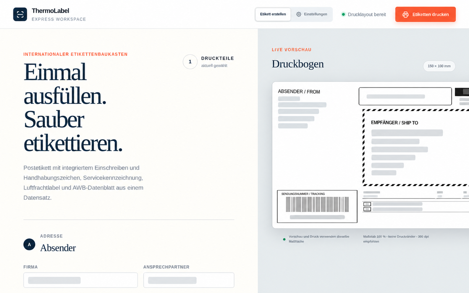Click the tracking barcode in the label preview
This screenshot has height=293, width=469.
(317, 204)
